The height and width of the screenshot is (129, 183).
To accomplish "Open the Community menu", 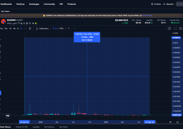I will pos(49,4).
